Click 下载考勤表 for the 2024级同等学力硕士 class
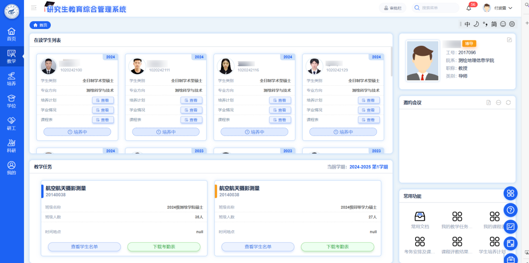 pyautogui.click(x=338, y=247)
